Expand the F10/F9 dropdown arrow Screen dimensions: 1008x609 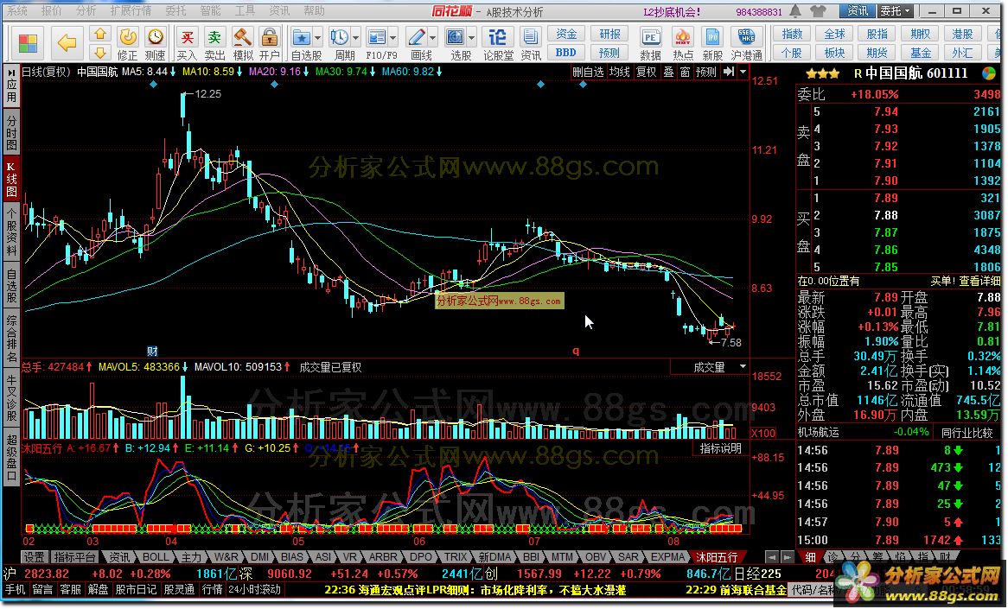tap(393, 38)
